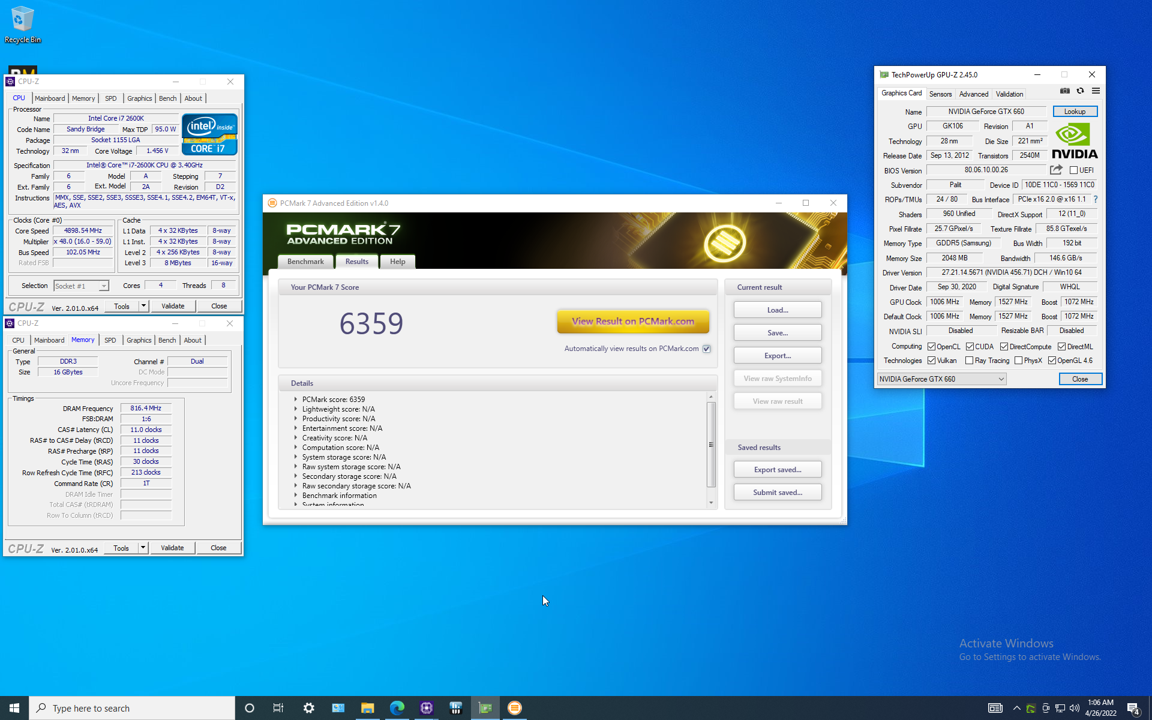Expand the Productivity score detail row
This screenshot has width=1152, height=720.
coord(296,418)
